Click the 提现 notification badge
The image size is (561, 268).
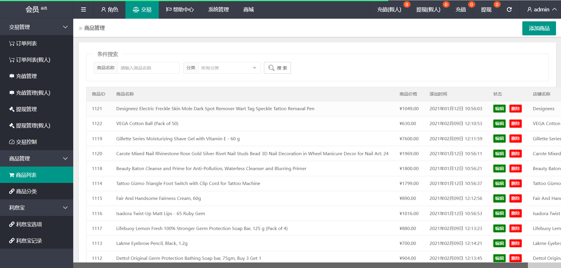(x=497, y=4)
